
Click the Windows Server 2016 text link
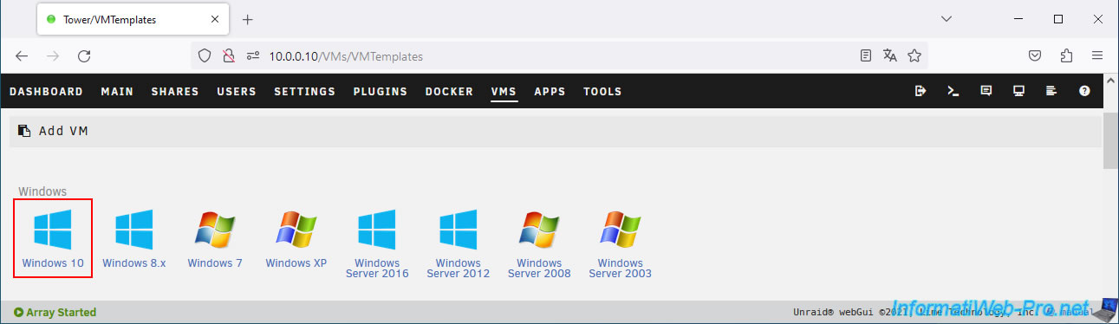[377, 268]
